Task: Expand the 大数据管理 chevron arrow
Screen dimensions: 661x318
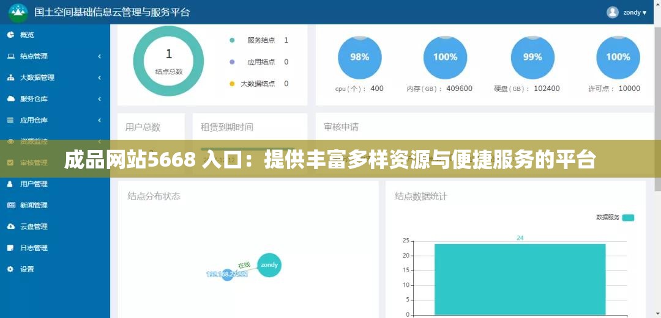Action: click(x=100, y=78)
